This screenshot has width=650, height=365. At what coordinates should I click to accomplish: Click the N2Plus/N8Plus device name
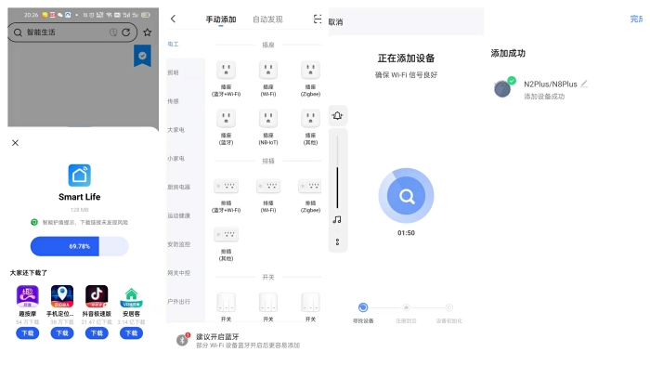coord(551,85)
